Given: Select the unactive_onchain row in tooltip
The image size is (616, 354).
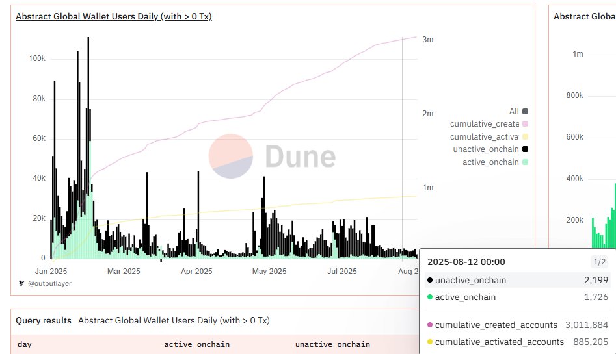Looking at the screenshot, I should [517, 280].
